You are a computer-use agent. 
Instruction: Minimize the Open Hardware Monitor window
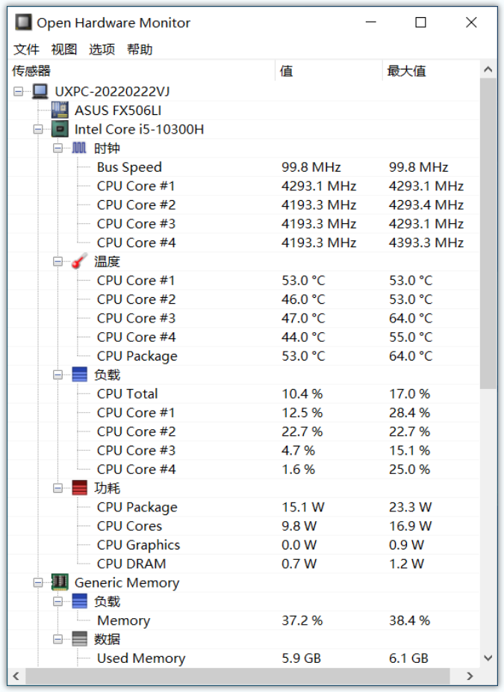(371, 22)
